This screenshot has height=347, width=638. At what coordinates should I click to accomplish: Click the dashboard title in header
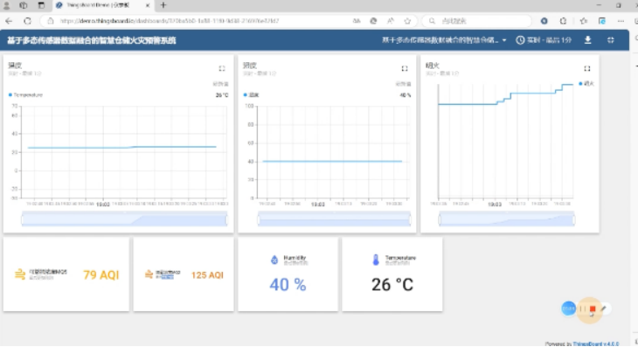tap(92, 40)
